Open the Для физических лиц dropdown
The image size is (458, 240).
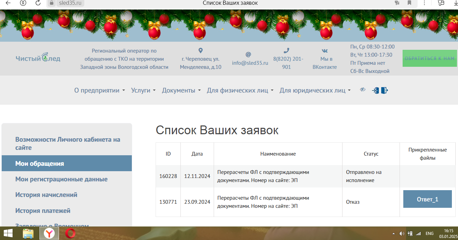240,91
